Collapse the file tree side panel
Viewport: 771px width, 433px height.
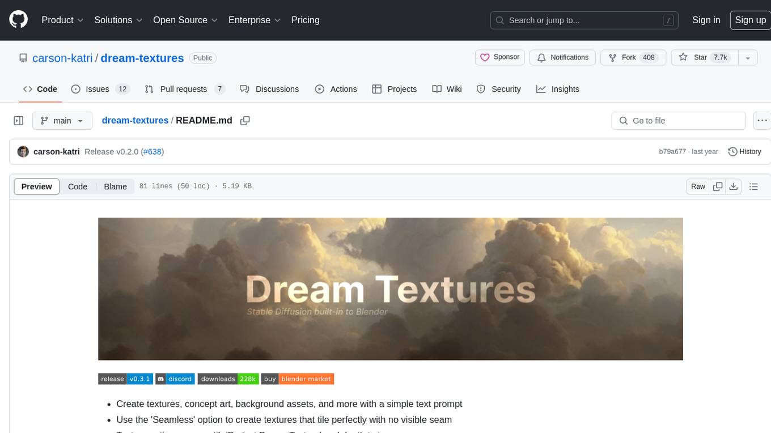(x=19, y=121)
